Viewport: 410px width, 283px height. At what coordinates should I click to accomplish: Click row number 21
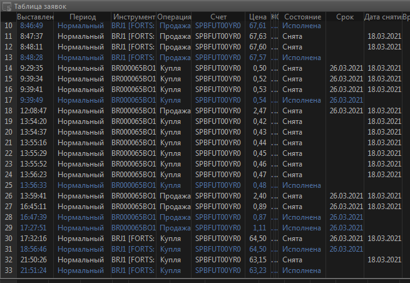point(8,143)
